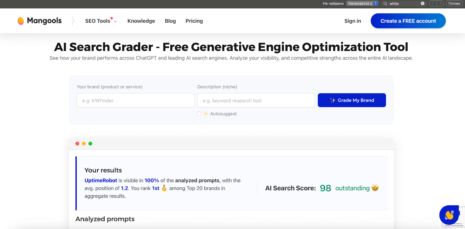465x229 pixels.
Task: Focus the Description niche input field
Action: pos(256,100)
